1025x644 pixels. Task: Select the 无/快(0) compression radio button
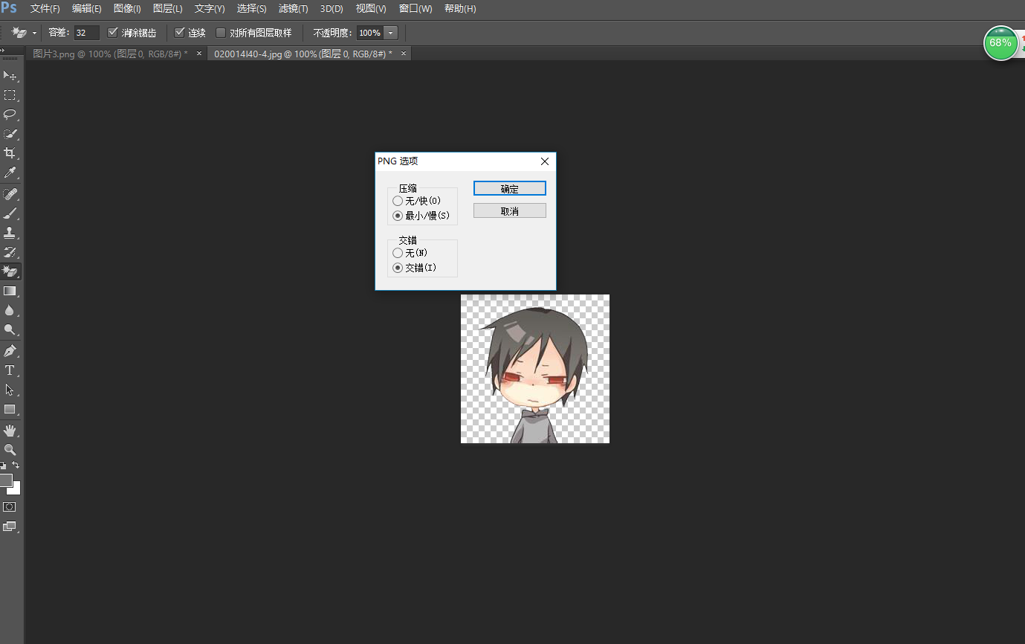(398, 200)
